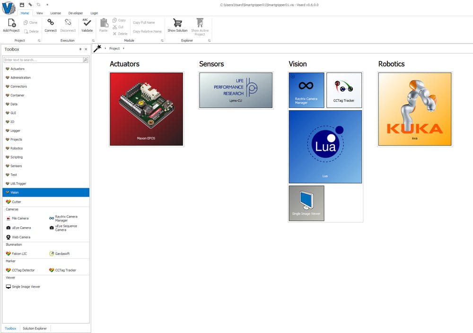Pin the Toolbox panel
The height and width of the screenshot is (333, 473).
point(80,49)
